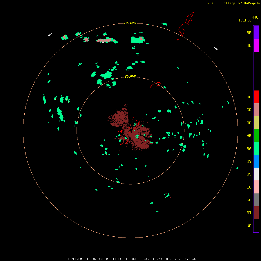Click the HR dark green swatch
The image size is (261, 261).
coord(256,135)
